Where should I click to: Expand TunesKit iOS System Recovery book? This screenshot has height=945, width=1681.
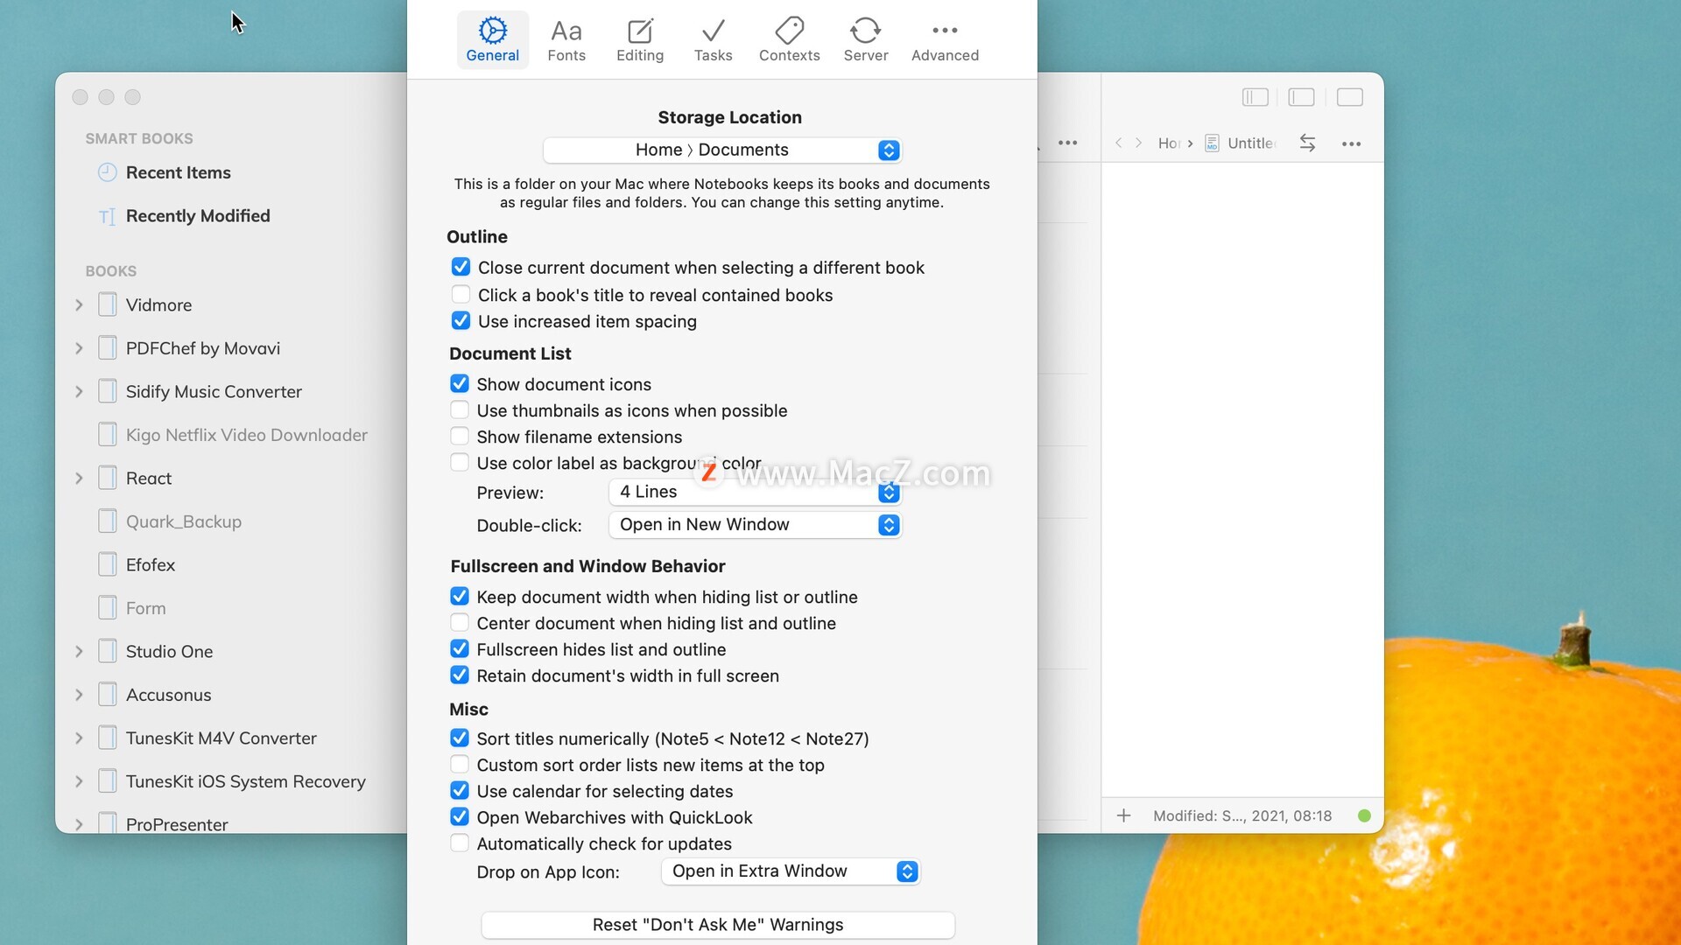pyautogui.click(x=79, y=781)
